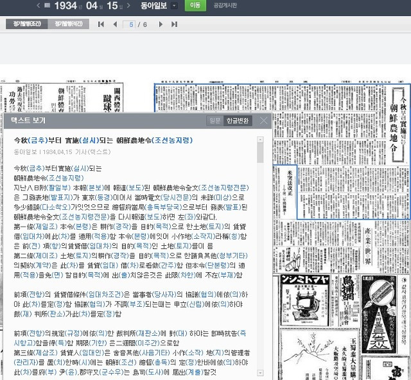Close the 텍스트 보기 panel
The height and width of the screenshot is (380, 411).
[263, 121]
